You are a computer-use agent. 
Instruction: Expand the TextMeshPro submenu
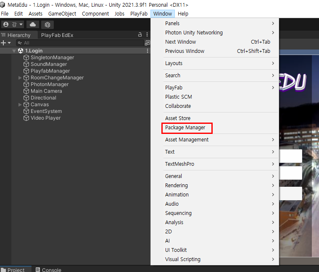tap(215, 164)
